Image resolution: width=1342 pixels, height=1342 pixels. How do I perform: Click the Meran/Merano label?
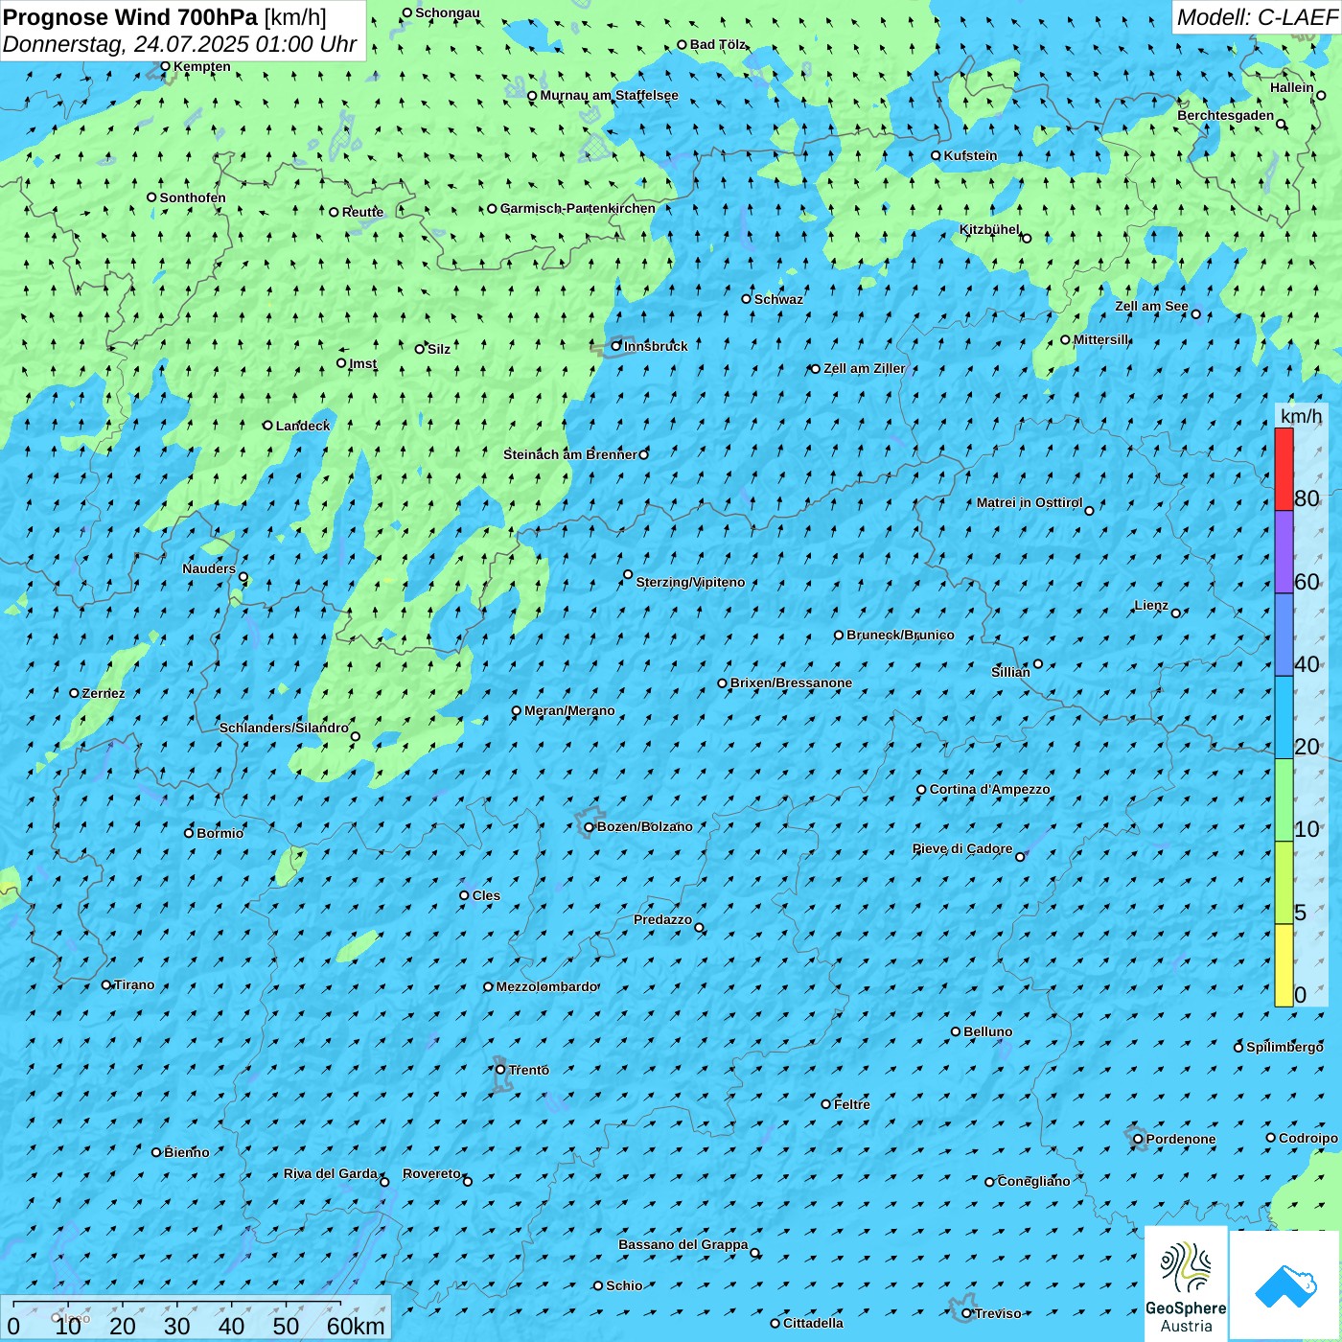pos(569,710)
